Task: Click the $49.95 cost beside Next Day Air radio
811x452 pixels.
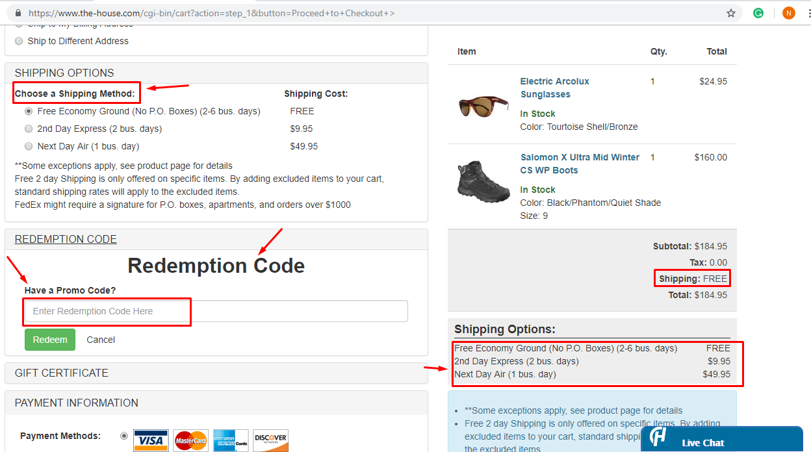Action: click(x=304, y=146)
